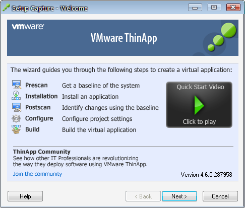Play the Quick Start Video
Screen dimensions: 245x208
[x=199, y=105]
